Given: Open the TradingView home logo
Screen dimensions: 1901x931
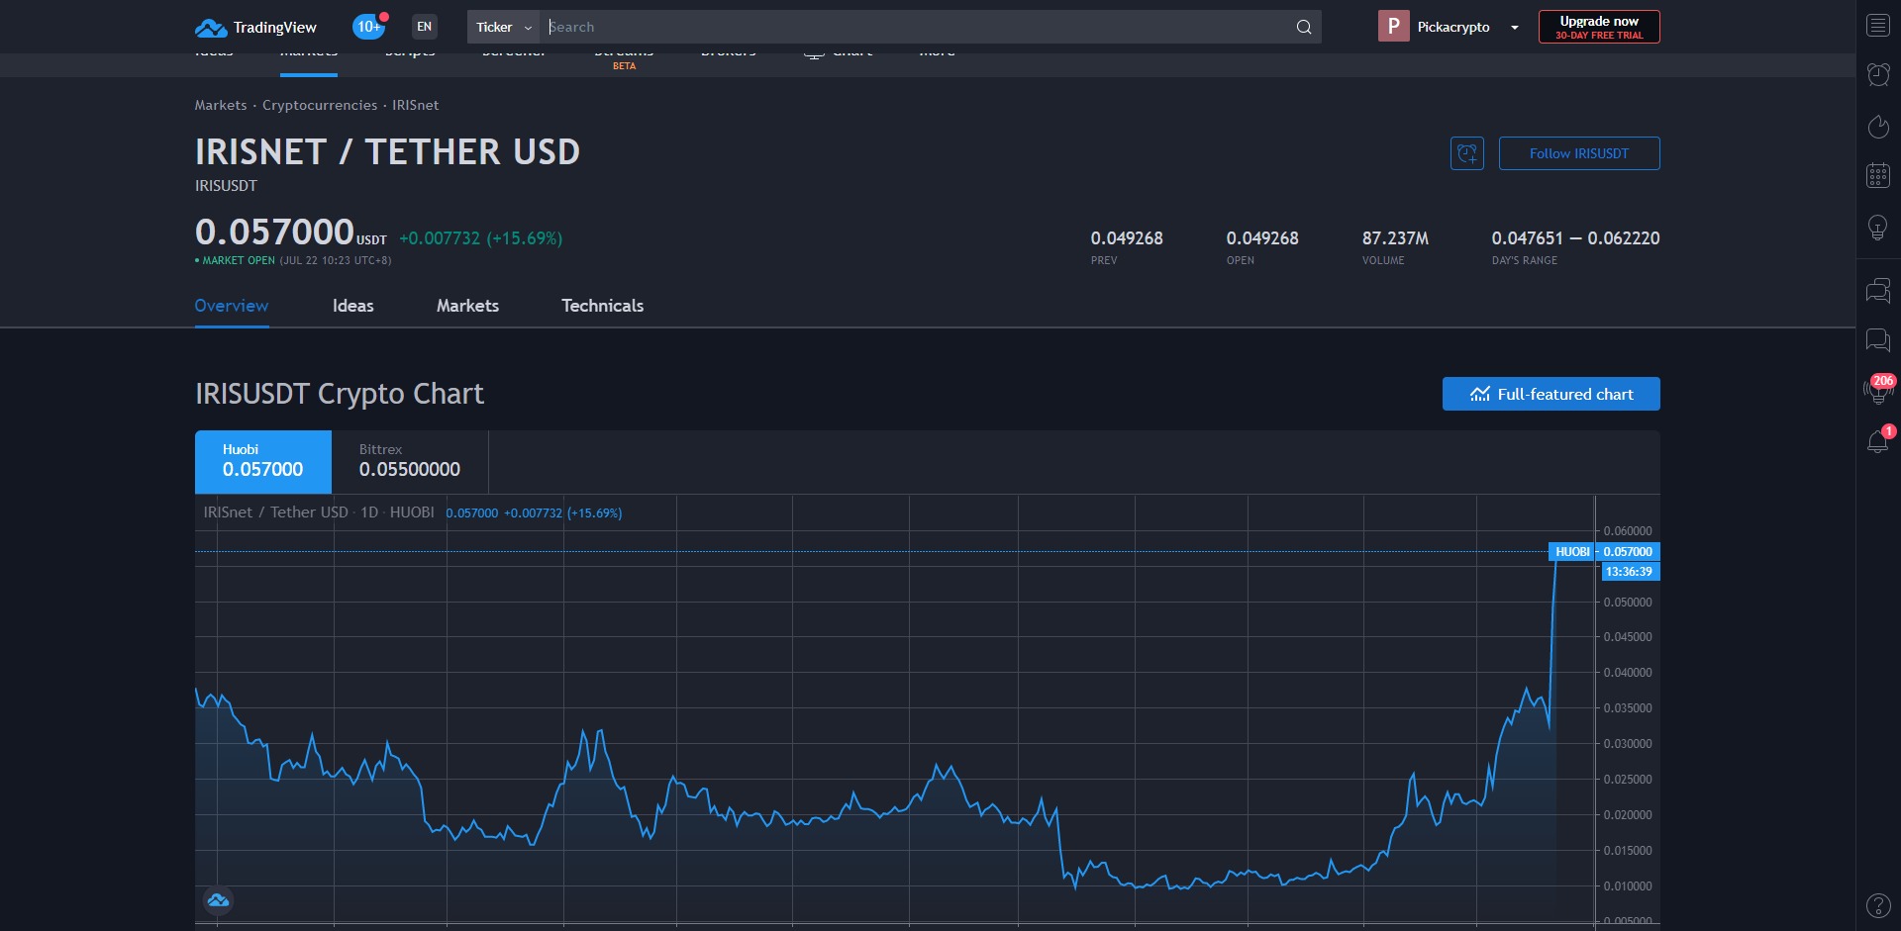Looking at the screenshot, I should (x=255, y=27).
